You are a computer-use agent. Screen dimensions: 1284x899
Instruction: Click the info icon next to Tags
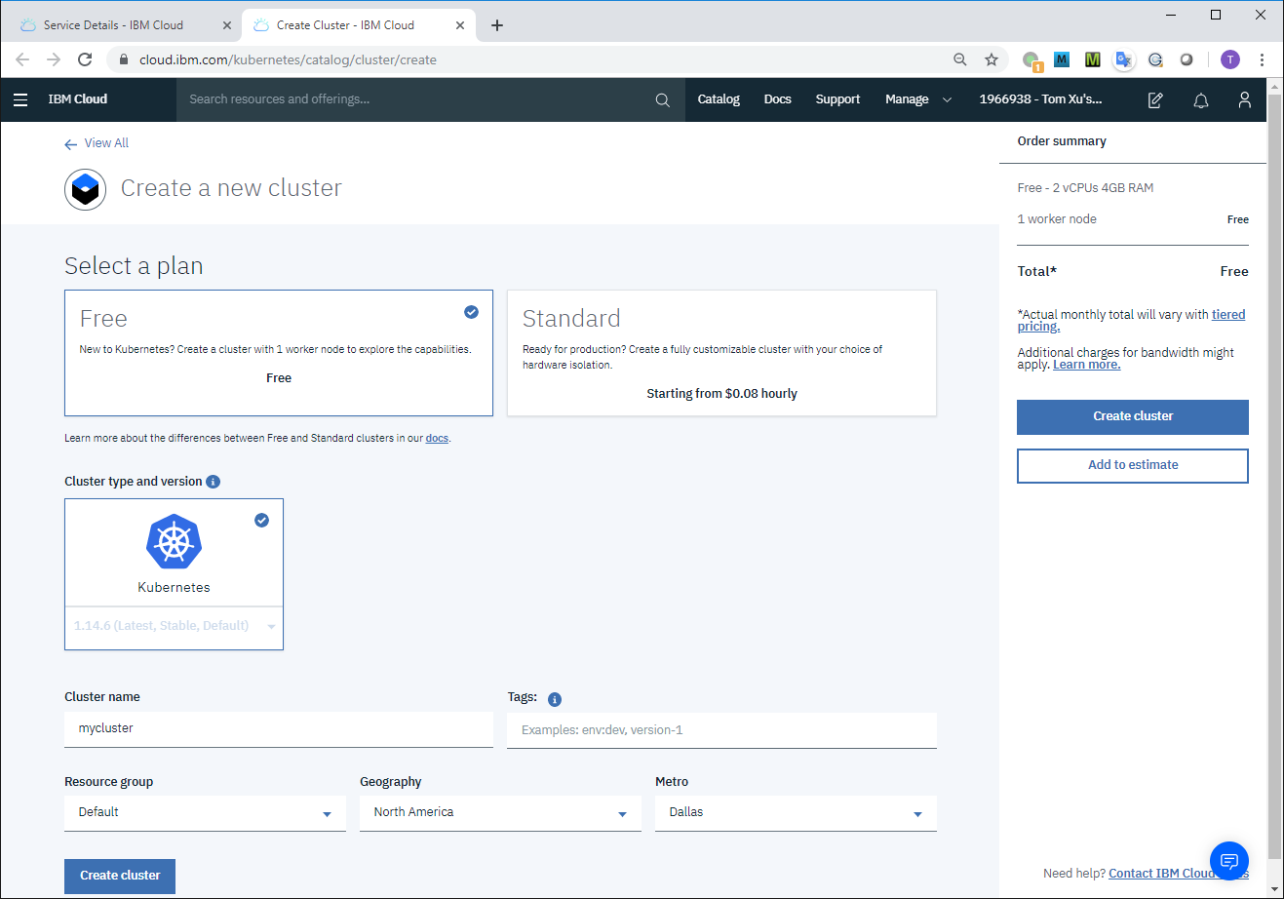pyautogui.click(x=555, y=699)
